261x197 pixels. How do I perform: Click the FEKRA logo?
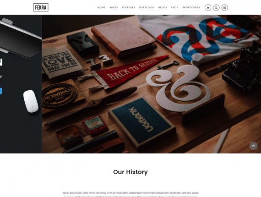click(x=41, y=7)
